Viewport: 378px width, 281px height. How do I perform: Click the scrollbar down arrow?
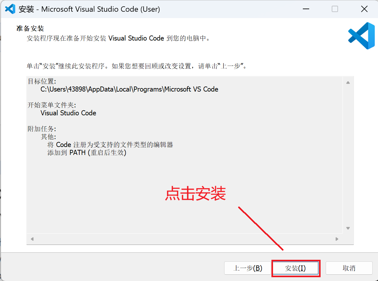point(348,228)
